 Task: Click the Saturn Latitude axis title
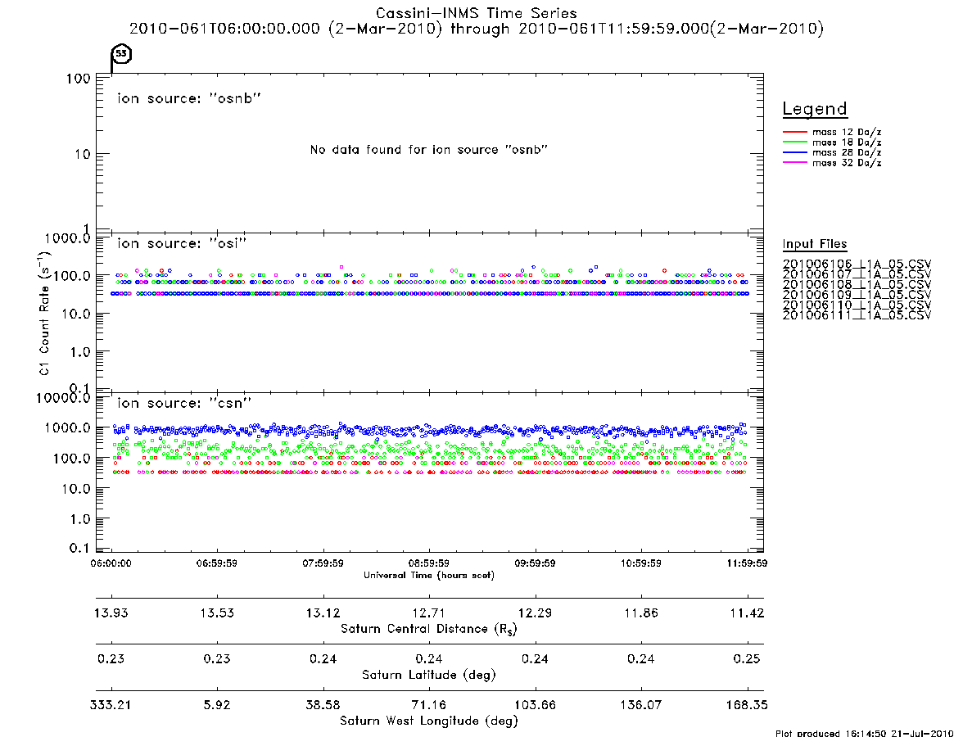pos(429,675)
